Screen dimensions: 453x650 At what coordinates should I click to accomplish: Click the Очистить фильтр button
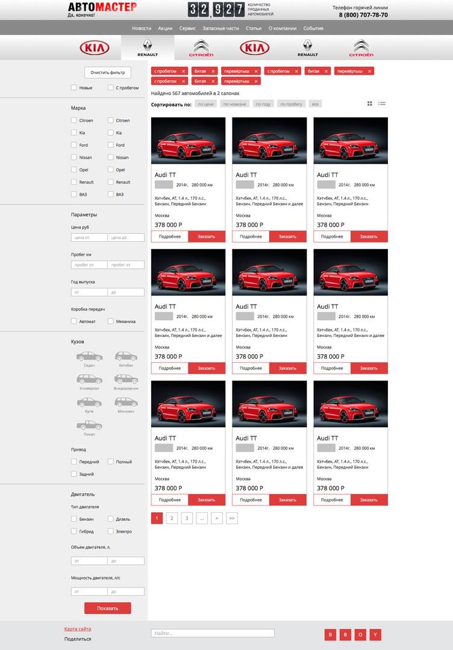[108, 73]
